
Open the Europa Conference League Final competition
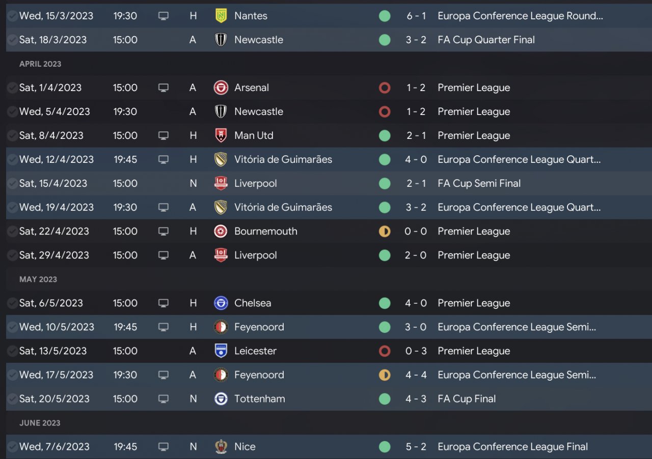click(x=512, y=447)
